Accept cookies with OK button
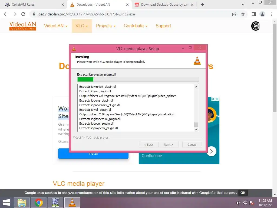Viewport: 277px width, 208px height. tap(243, 193)
